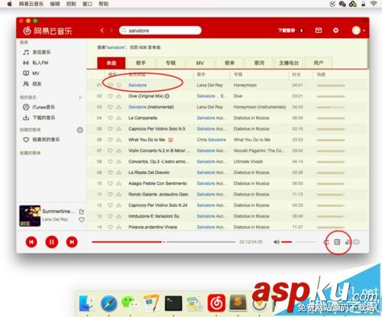Open artist Lana Del Rey in first row
382x317 pixels.
[209, 85]
